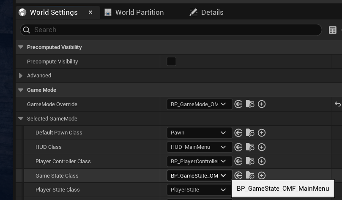
Task: Open the Game State Class dropdown
Action: pos(200,175)
